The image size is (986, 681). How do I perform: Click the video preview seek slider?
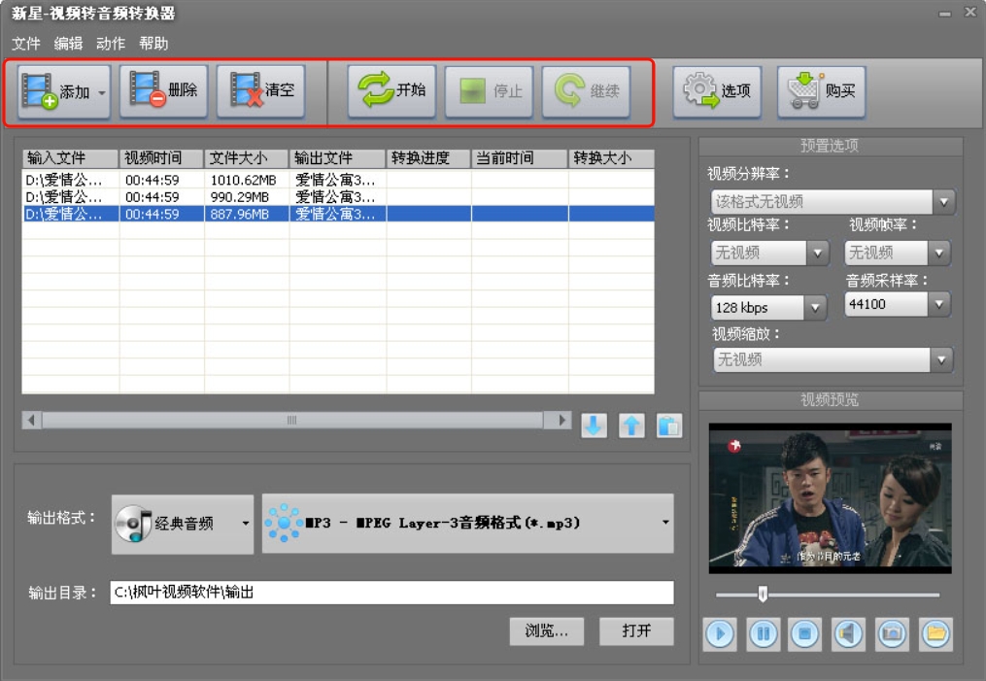point(828,595)
